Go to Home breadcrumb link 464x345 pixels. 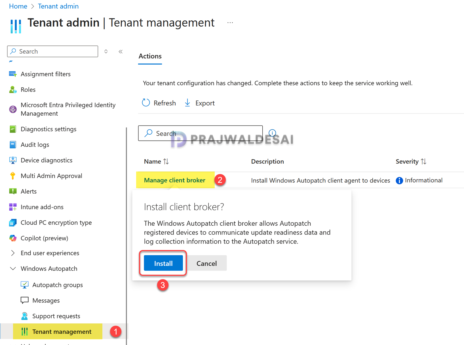click(18, 6)
